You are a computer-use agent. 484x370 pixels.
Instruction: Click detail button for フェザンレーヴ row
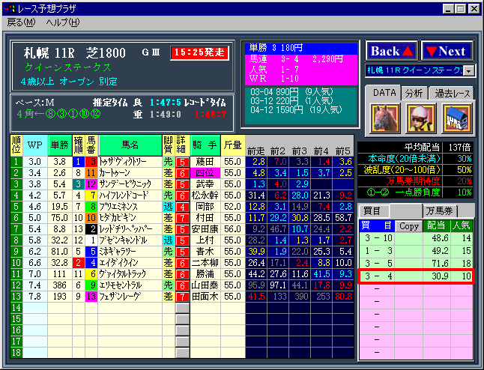(x=182, y=296)
